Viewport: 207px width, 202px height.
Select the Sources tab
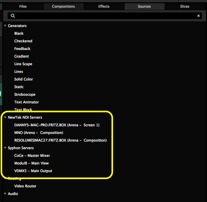coord(144,6)
